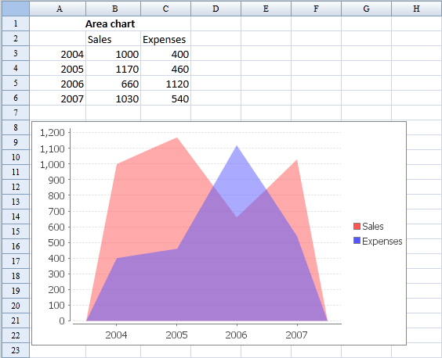Click the 2005 label on chart x-axis

[x=176, y=335]
